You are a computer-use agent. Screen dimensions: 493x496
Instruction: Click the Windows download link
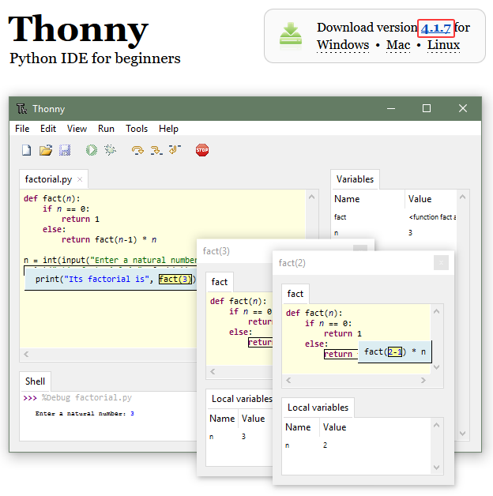coord(343,45)
